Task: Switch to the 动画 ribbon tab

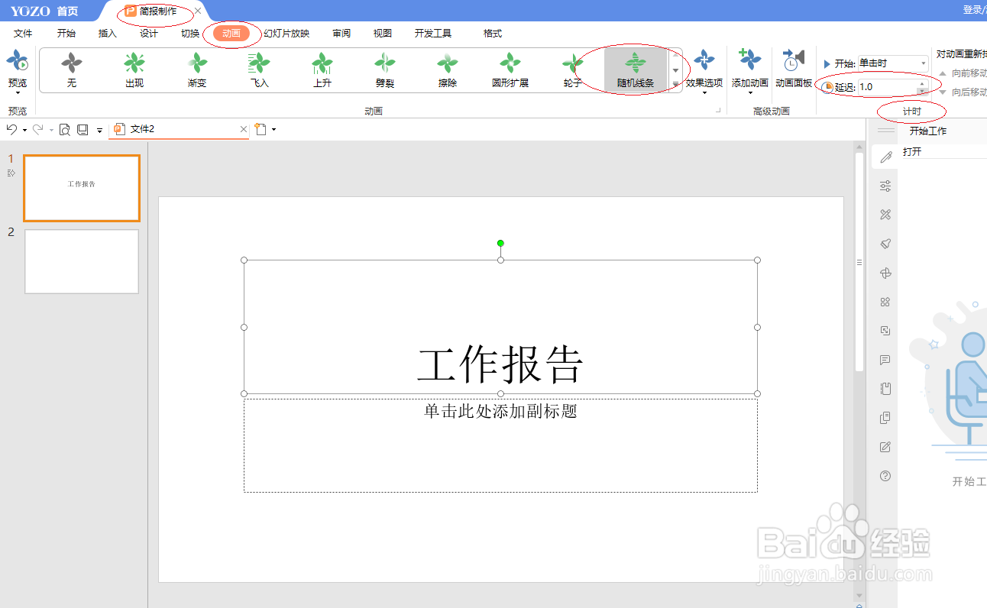Action: point(231,34)
